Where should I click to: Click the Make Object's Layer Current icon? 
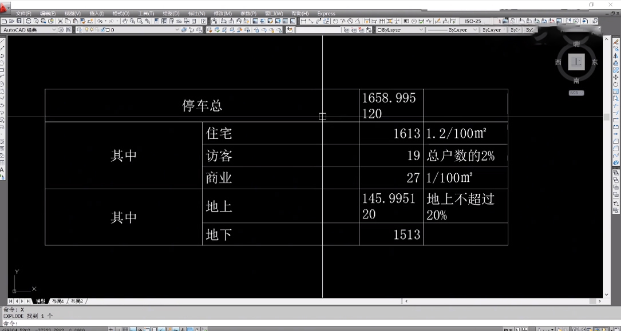(x=184, y=30)
